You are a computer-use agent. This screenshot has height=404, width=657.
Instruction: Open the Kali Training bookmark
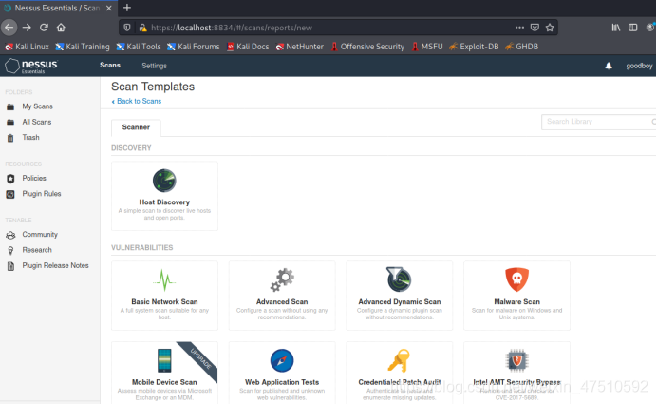coord(83,47)
